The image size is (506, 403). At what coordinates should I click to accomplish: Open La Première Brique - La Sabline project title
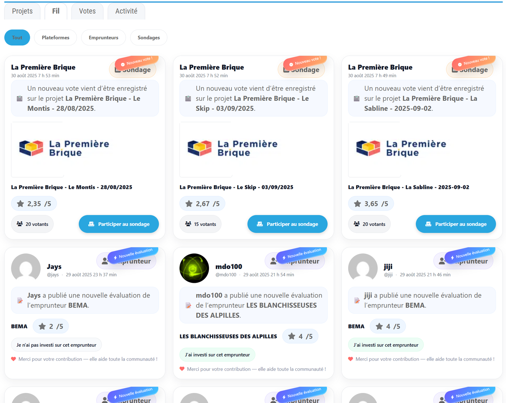[x=409, y=187]
